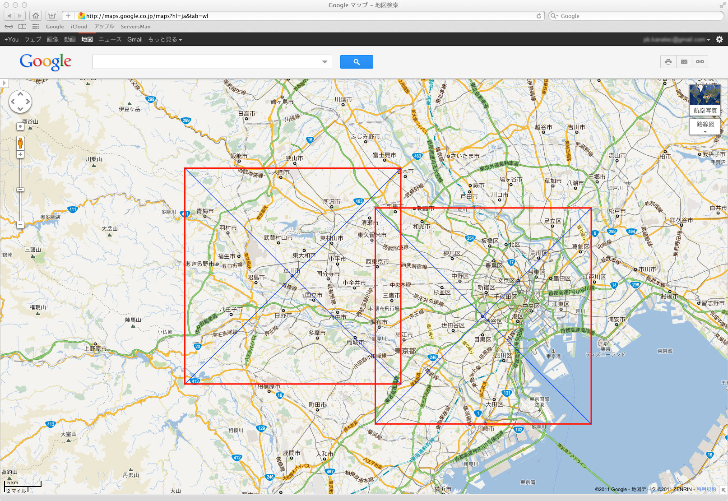
Task: Click the 立川市 label on the map
Action: point(292,271)
